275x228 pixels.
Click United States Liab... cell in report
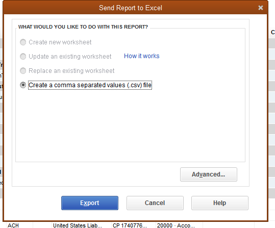point(82,225)
